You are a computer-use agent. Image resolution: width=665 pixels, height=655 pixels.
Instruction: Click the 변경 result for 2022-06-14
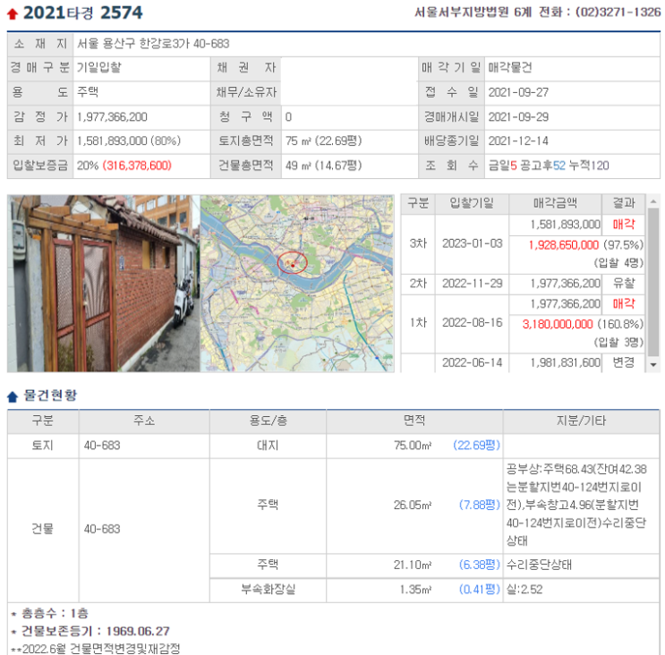coord(624,362)
